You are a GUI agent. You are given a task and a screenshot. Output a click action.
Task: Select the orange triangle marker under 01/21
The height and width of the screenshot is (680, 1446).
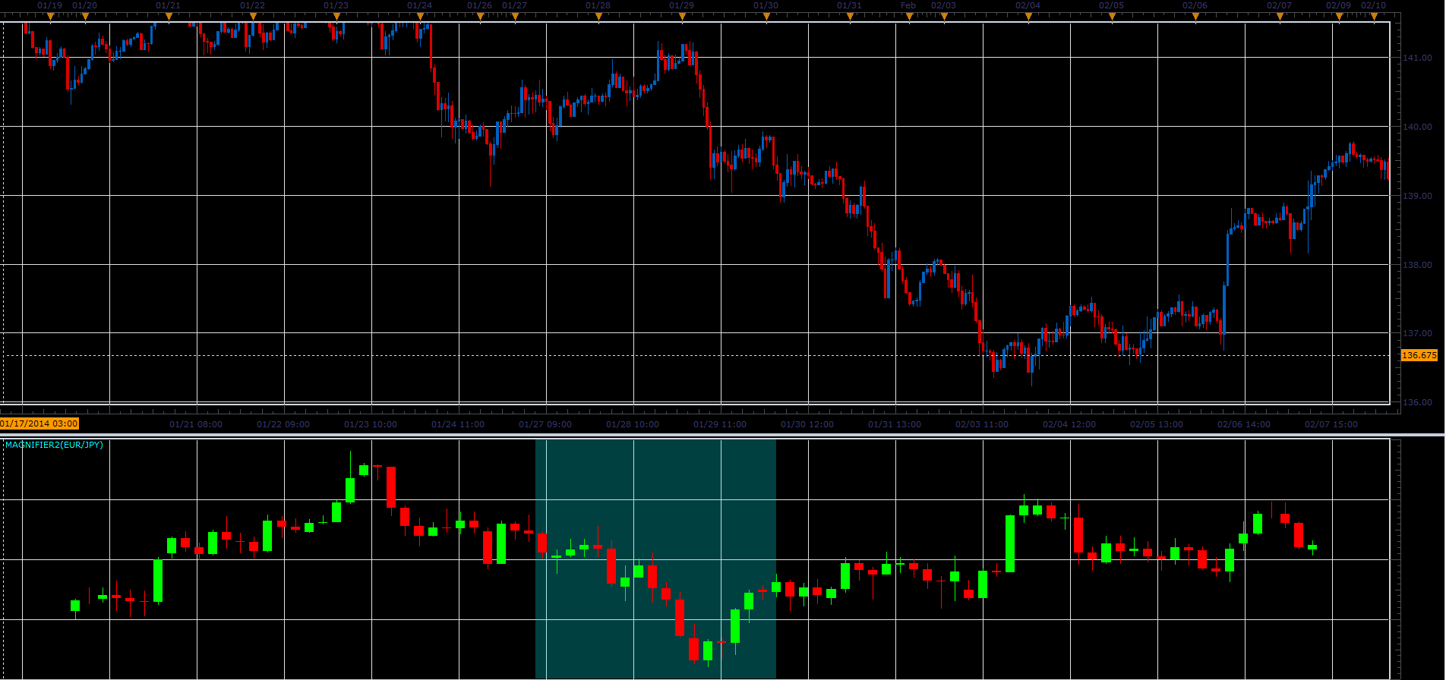coord(169,17)
